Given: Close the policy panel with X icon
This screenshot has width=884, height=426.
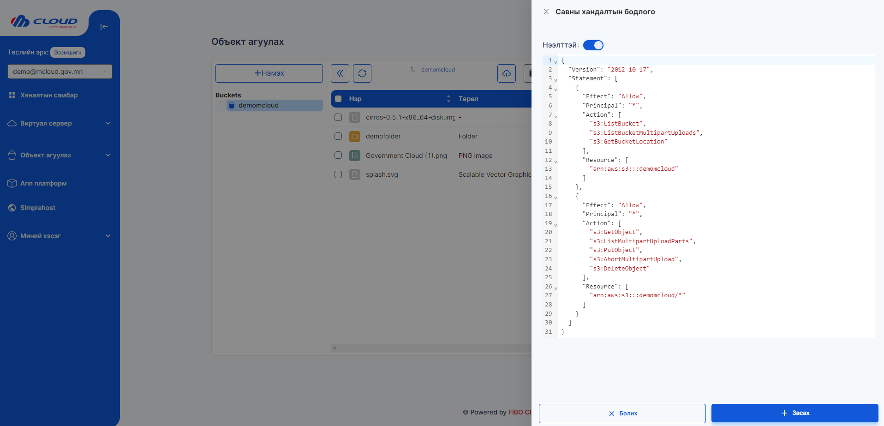Looking at the screenshot, I should tap(546, 12).
